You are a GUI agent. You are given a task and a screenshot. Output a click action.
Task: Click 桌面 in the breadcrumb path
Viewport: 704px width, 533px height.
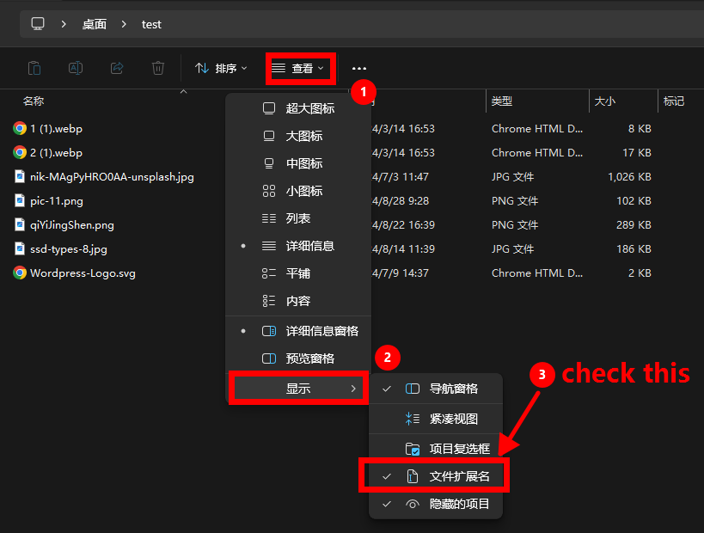tap(95, 24)
